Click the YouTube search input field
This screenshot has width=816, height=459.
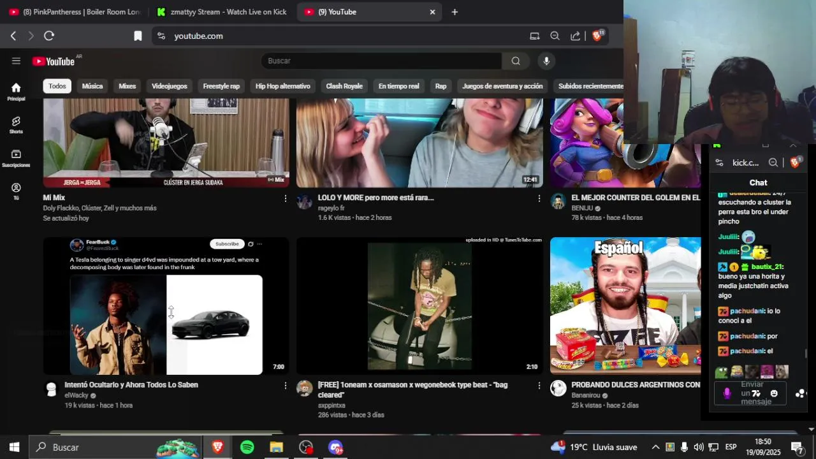(381, 61)
